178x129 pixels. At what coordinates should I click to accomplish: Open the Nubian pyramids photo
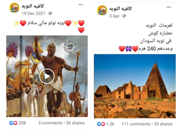pyautogui.click(x=135, y=86)
